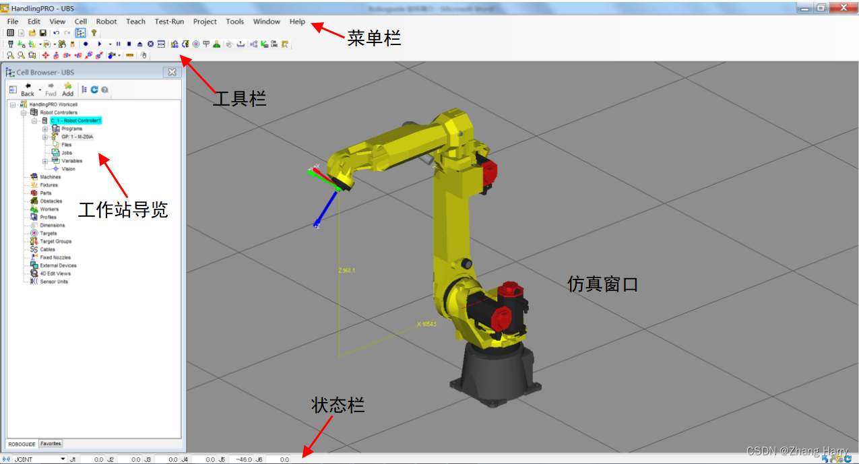Expand the Variables node
Image resolution: width=859 pixels, height=464 pixels.
pyautogui.click(x=45, y=161)
